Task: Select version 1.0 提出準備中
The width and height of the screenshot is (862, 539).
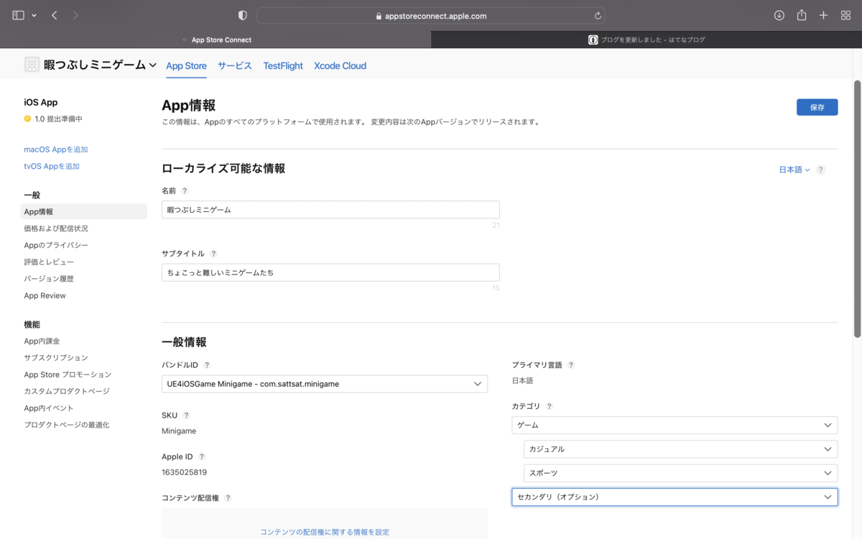Action: point(53,119)
